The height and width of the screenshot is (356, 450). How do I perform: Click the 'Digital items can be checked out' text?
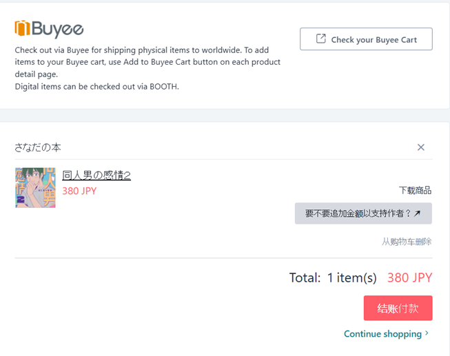[x=96, y=86]
